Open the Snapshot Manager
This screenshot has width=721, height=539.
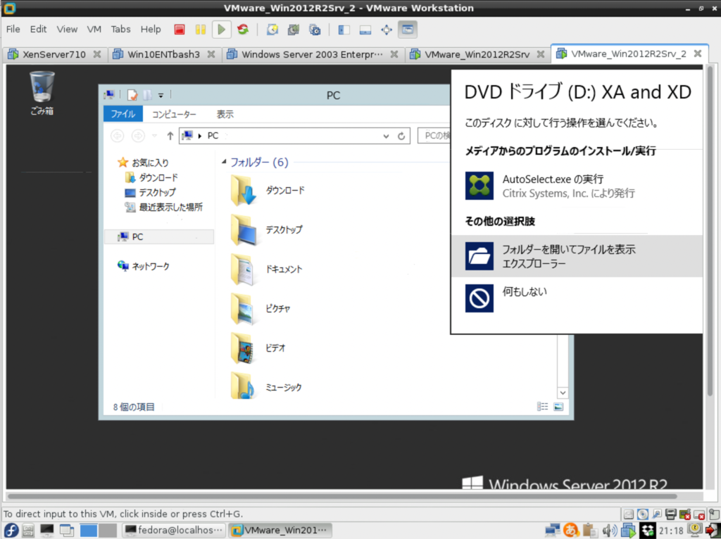pyautogui.click(x=315, y=30)
